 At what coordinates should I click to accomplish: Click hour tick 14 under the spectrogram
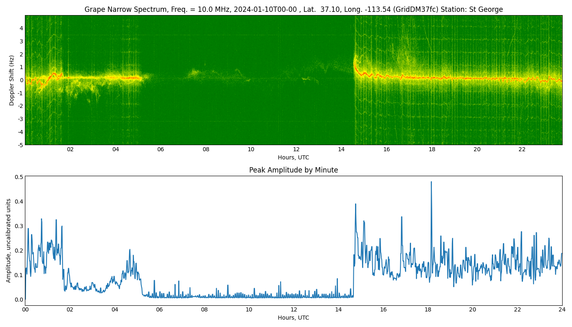pos(341,150)
